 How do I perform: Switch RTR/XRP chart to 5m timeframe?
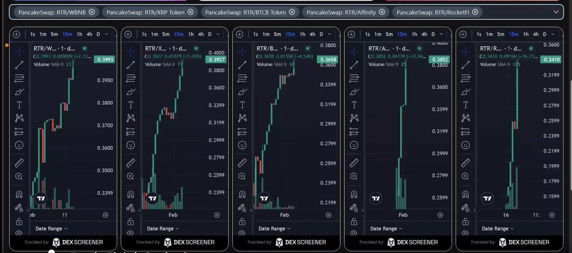click(166, 34)
